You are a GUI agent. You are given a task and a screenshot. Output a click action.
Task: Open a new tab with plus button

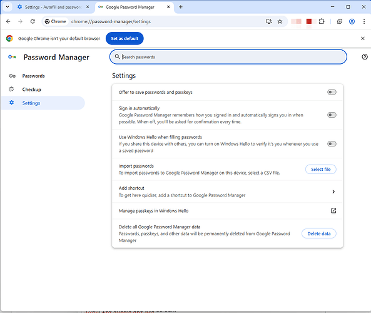pyautogui.click(x=181, y=7)
